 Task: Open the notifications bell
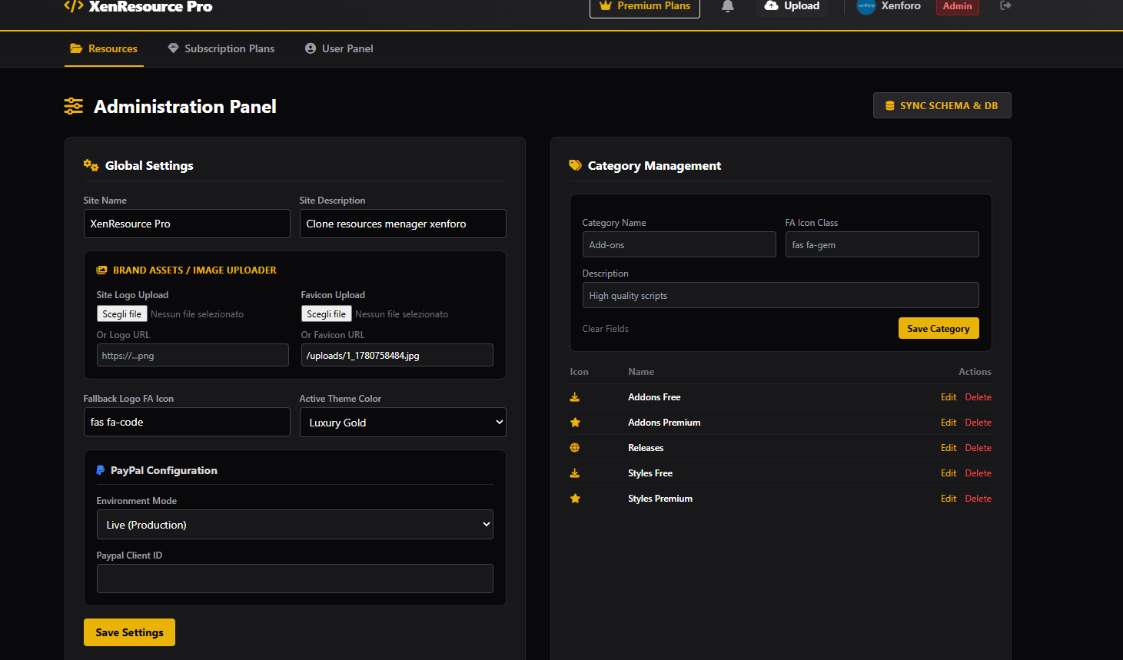tap(728, 6)
